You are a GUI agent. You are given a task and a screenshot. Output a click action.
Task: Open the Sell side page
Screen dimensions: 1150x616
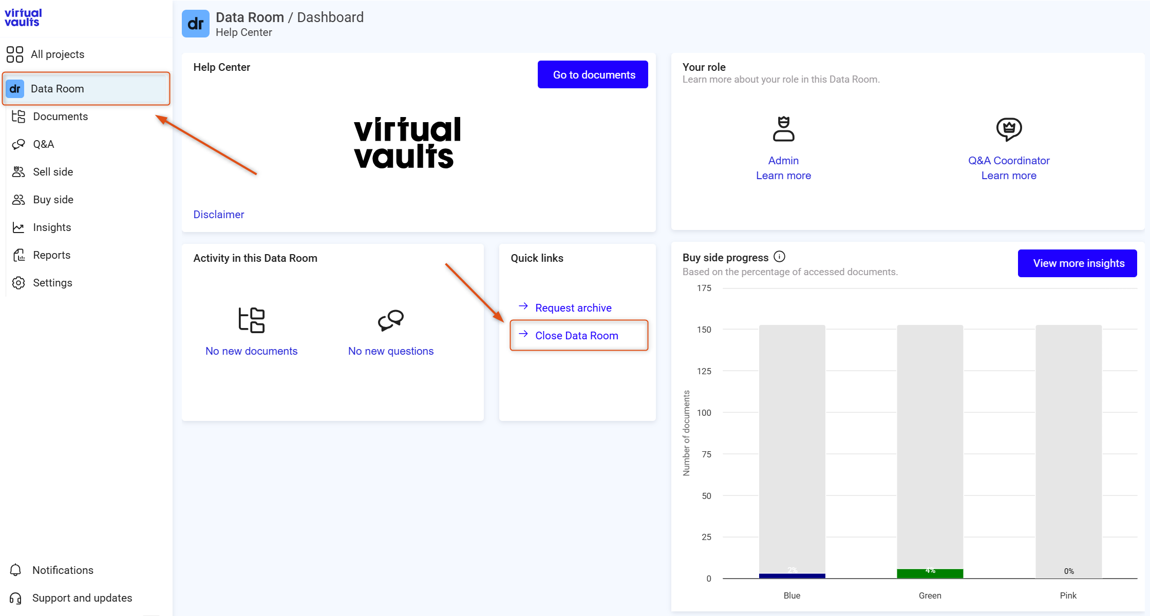(x=53, y=172)
